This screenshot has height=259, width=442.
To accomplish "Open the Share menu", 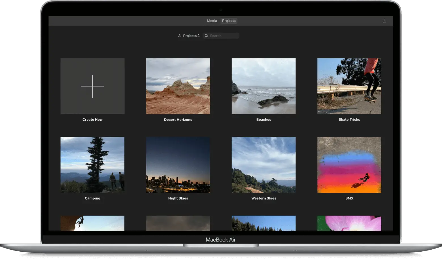I will point(384,20).
